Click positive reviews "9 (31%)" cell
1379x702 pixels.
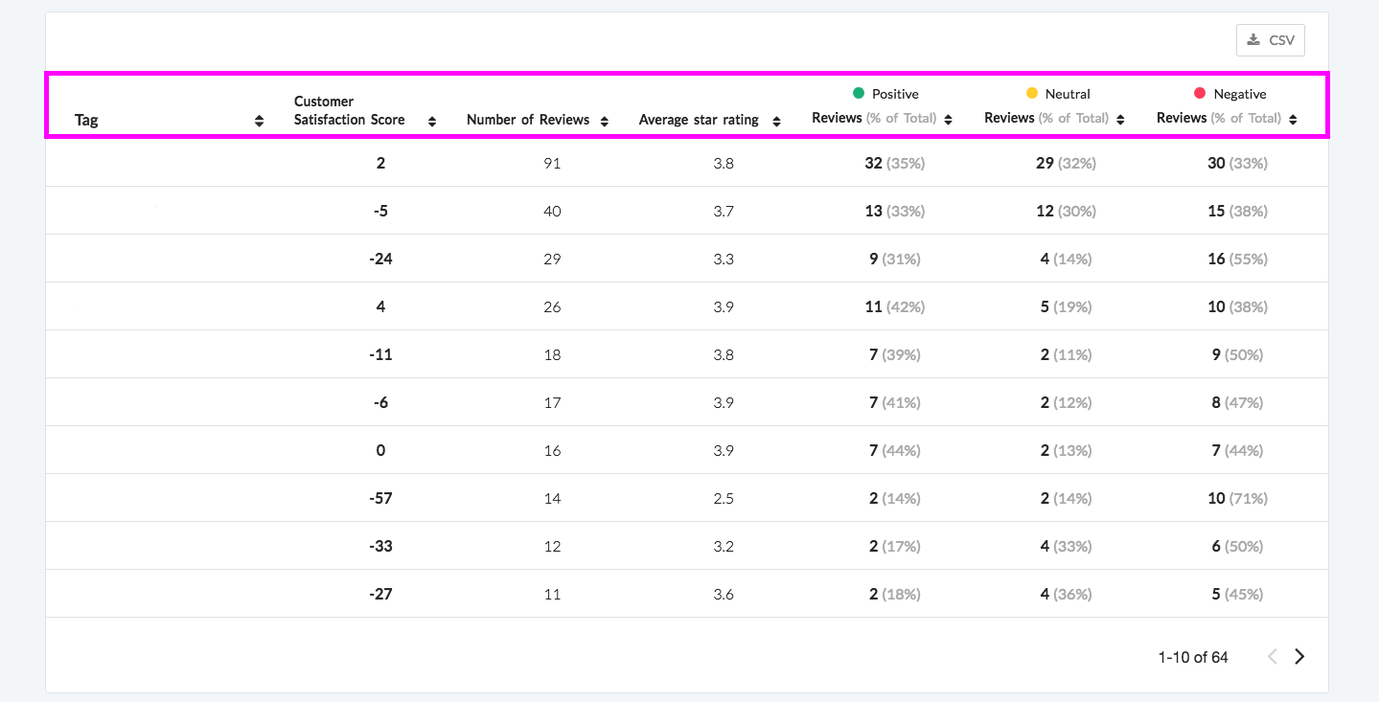pos(894,259)
